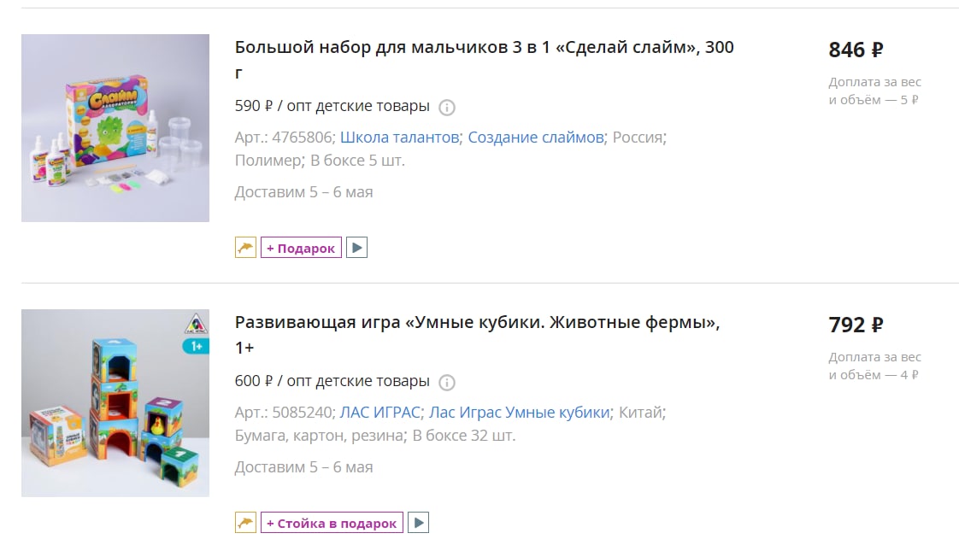
Task: Play video for slime set product
Action: (x=356, y=248)
